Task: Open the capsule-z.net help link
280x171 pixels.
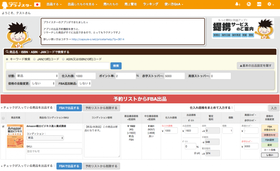Action: tap(98, 39)
